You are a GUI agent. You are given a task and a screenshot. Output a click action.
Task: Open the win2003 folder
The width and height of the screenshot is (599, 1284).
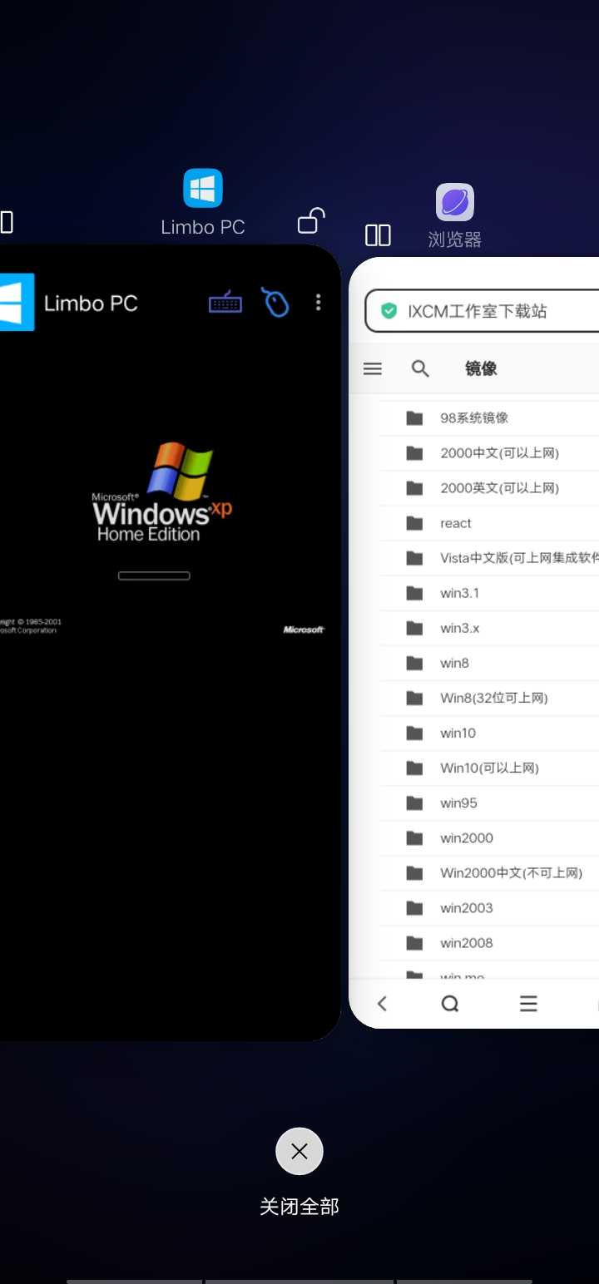click(x=466, y=908)
